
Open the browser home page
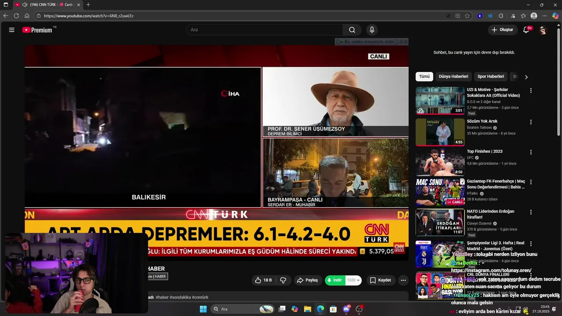tap(27, 16)
